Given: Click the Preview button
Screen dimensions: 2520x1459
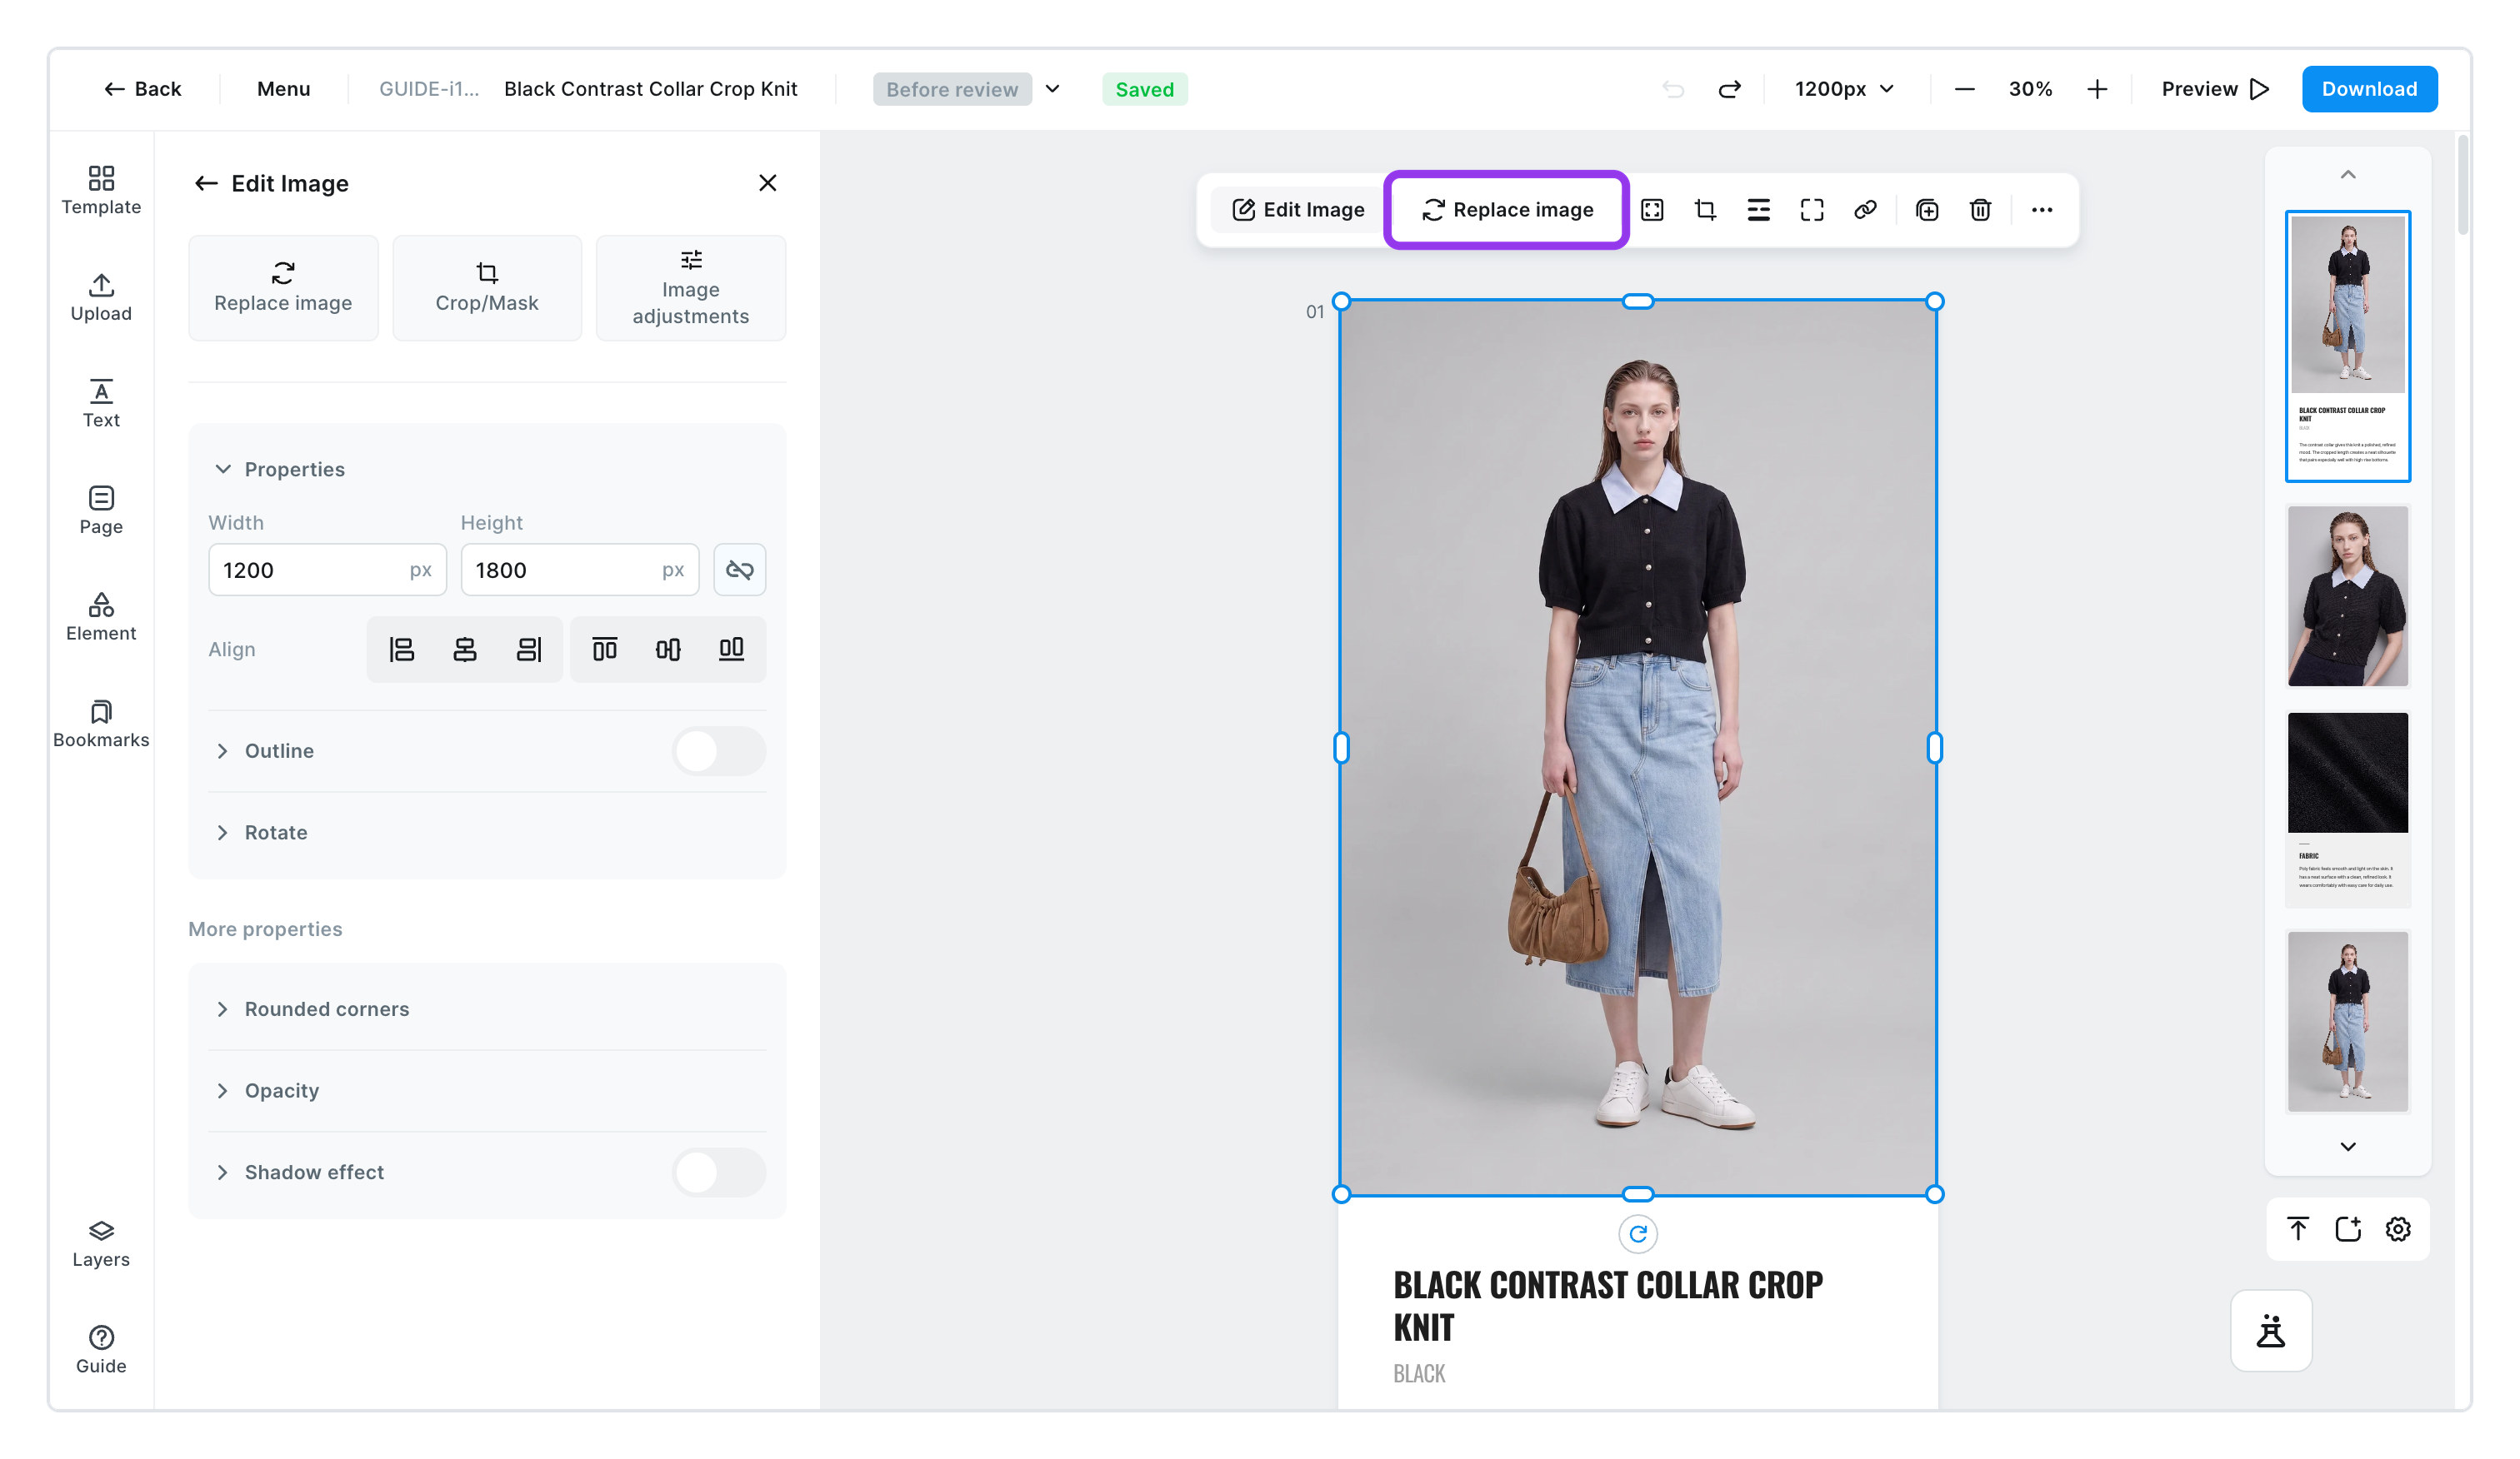Looking at the screenshot, I should (2215, 89).
